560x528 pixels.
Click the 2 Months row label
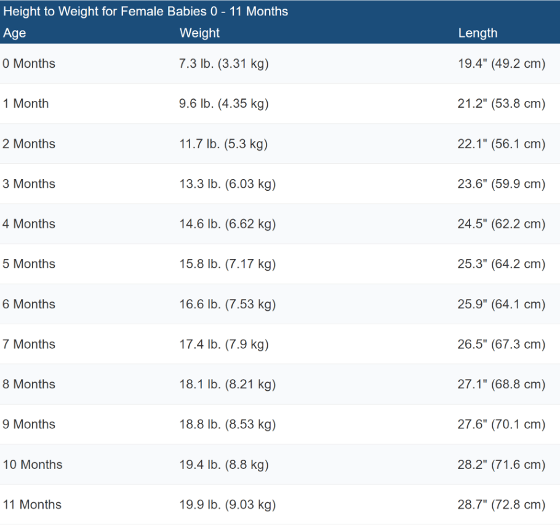pos(29,143)
